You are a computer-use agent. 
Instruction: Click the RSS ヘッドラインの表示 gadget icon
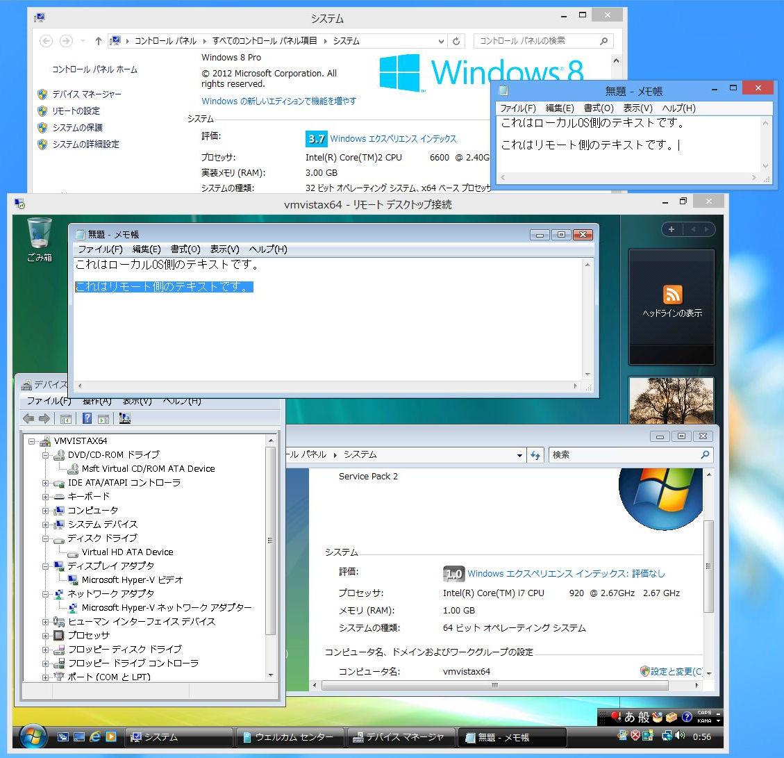coord(672,295)
